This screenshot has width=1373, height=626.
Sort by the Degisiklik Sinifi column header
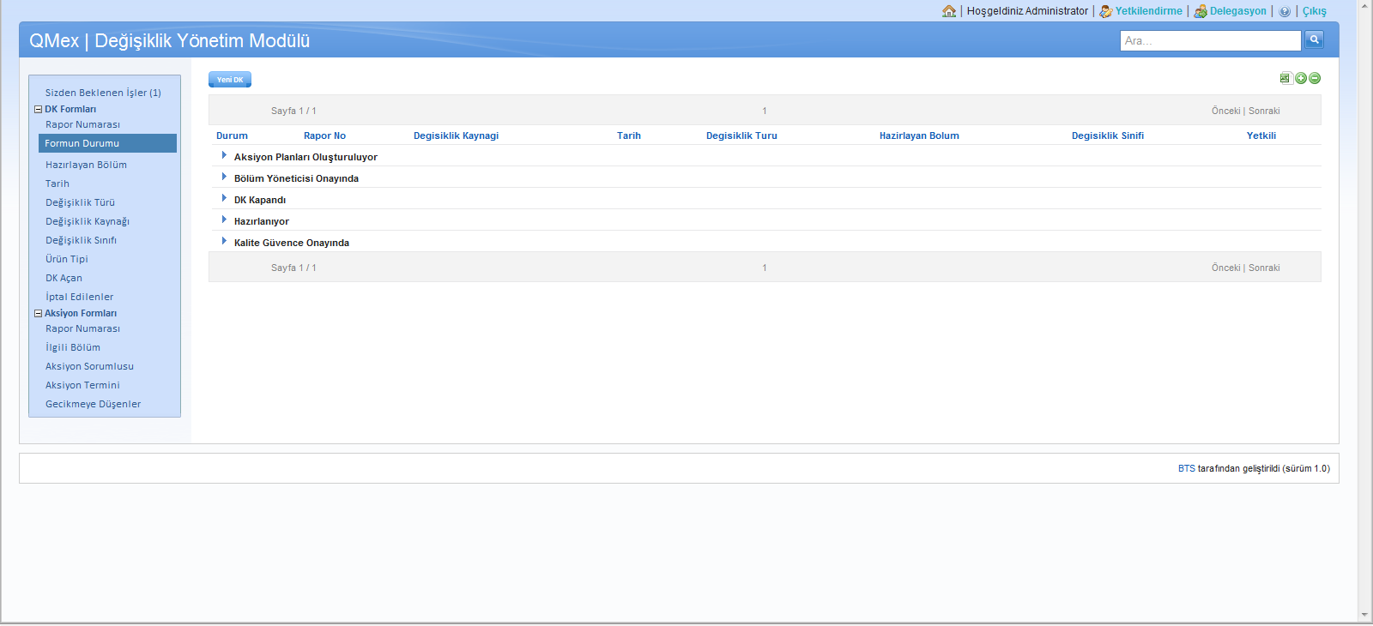click(1107, 135)
